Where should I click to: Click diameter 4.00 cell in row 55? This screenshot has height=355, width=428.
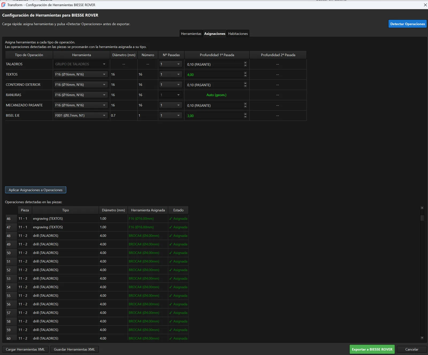click(113, 295)
